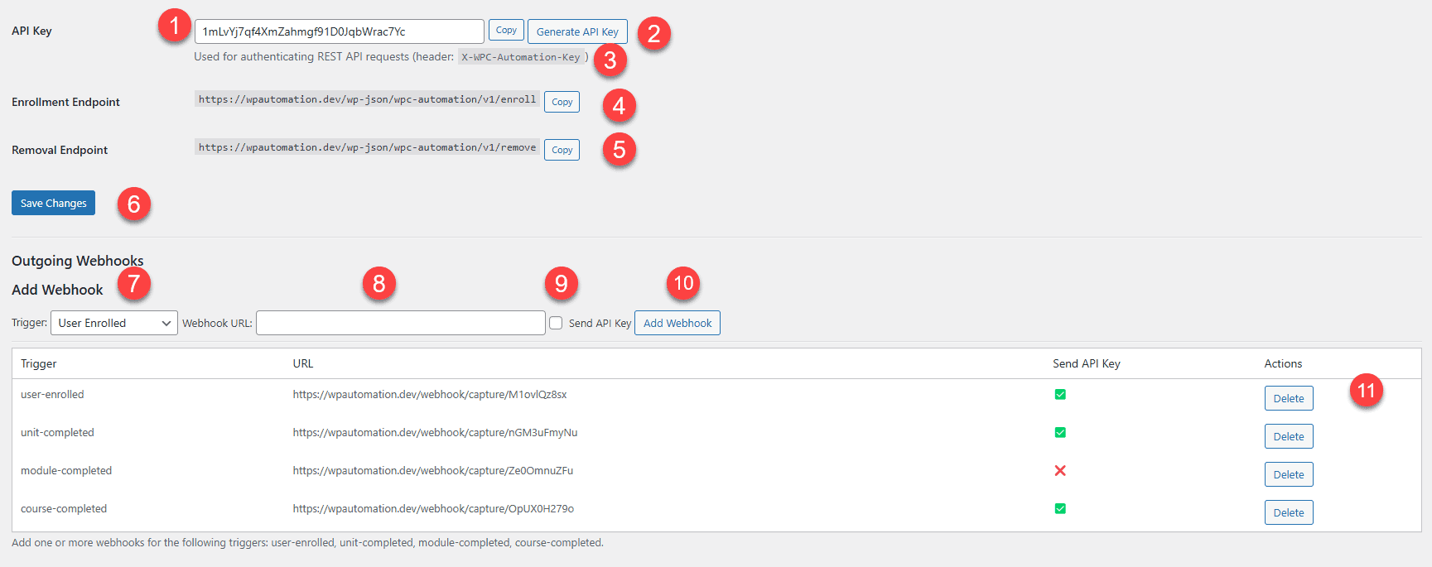
Task: Copy the API key value
Action: pyautogui.click(x=506, y=30)
